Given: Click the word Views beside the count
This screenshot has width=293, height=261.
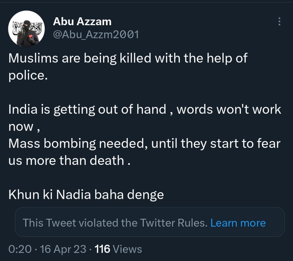Looking at the screenshot, I should [127, 249].
